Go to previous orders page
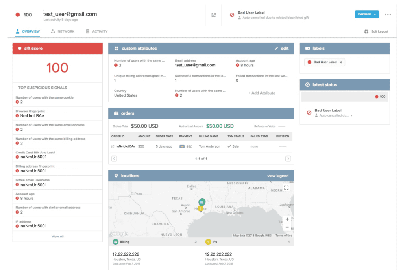 point(114,159)
